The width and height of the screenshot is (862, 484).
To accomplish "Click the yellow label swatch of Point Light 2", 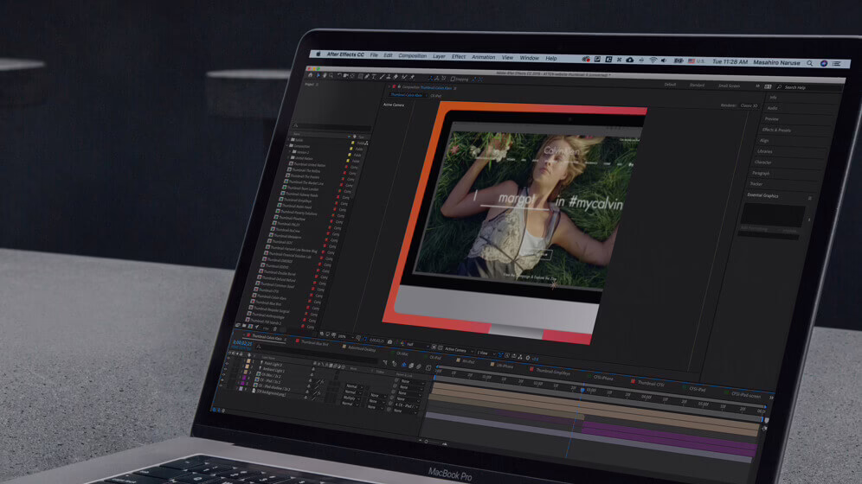I will (x=248, y=361).
